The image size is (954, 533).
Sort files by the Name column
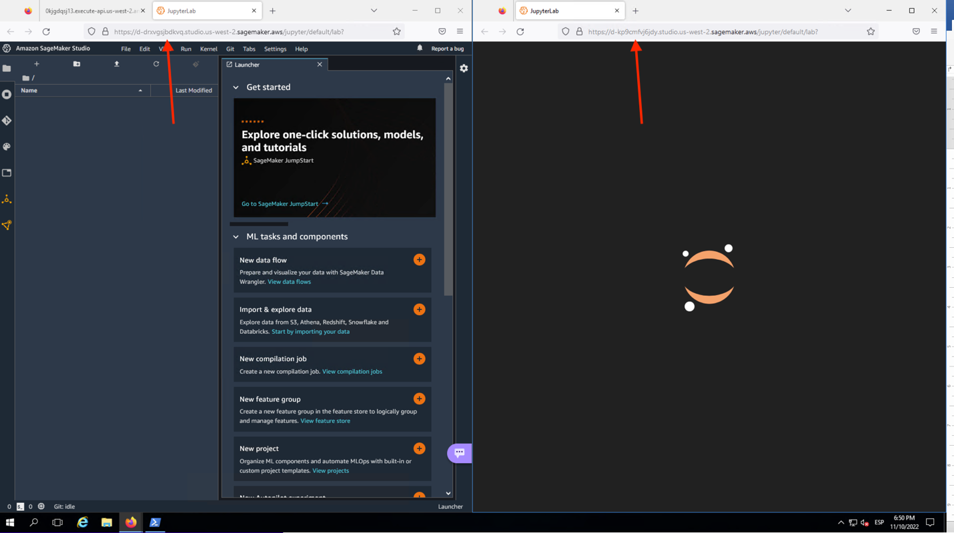[83, 91]
